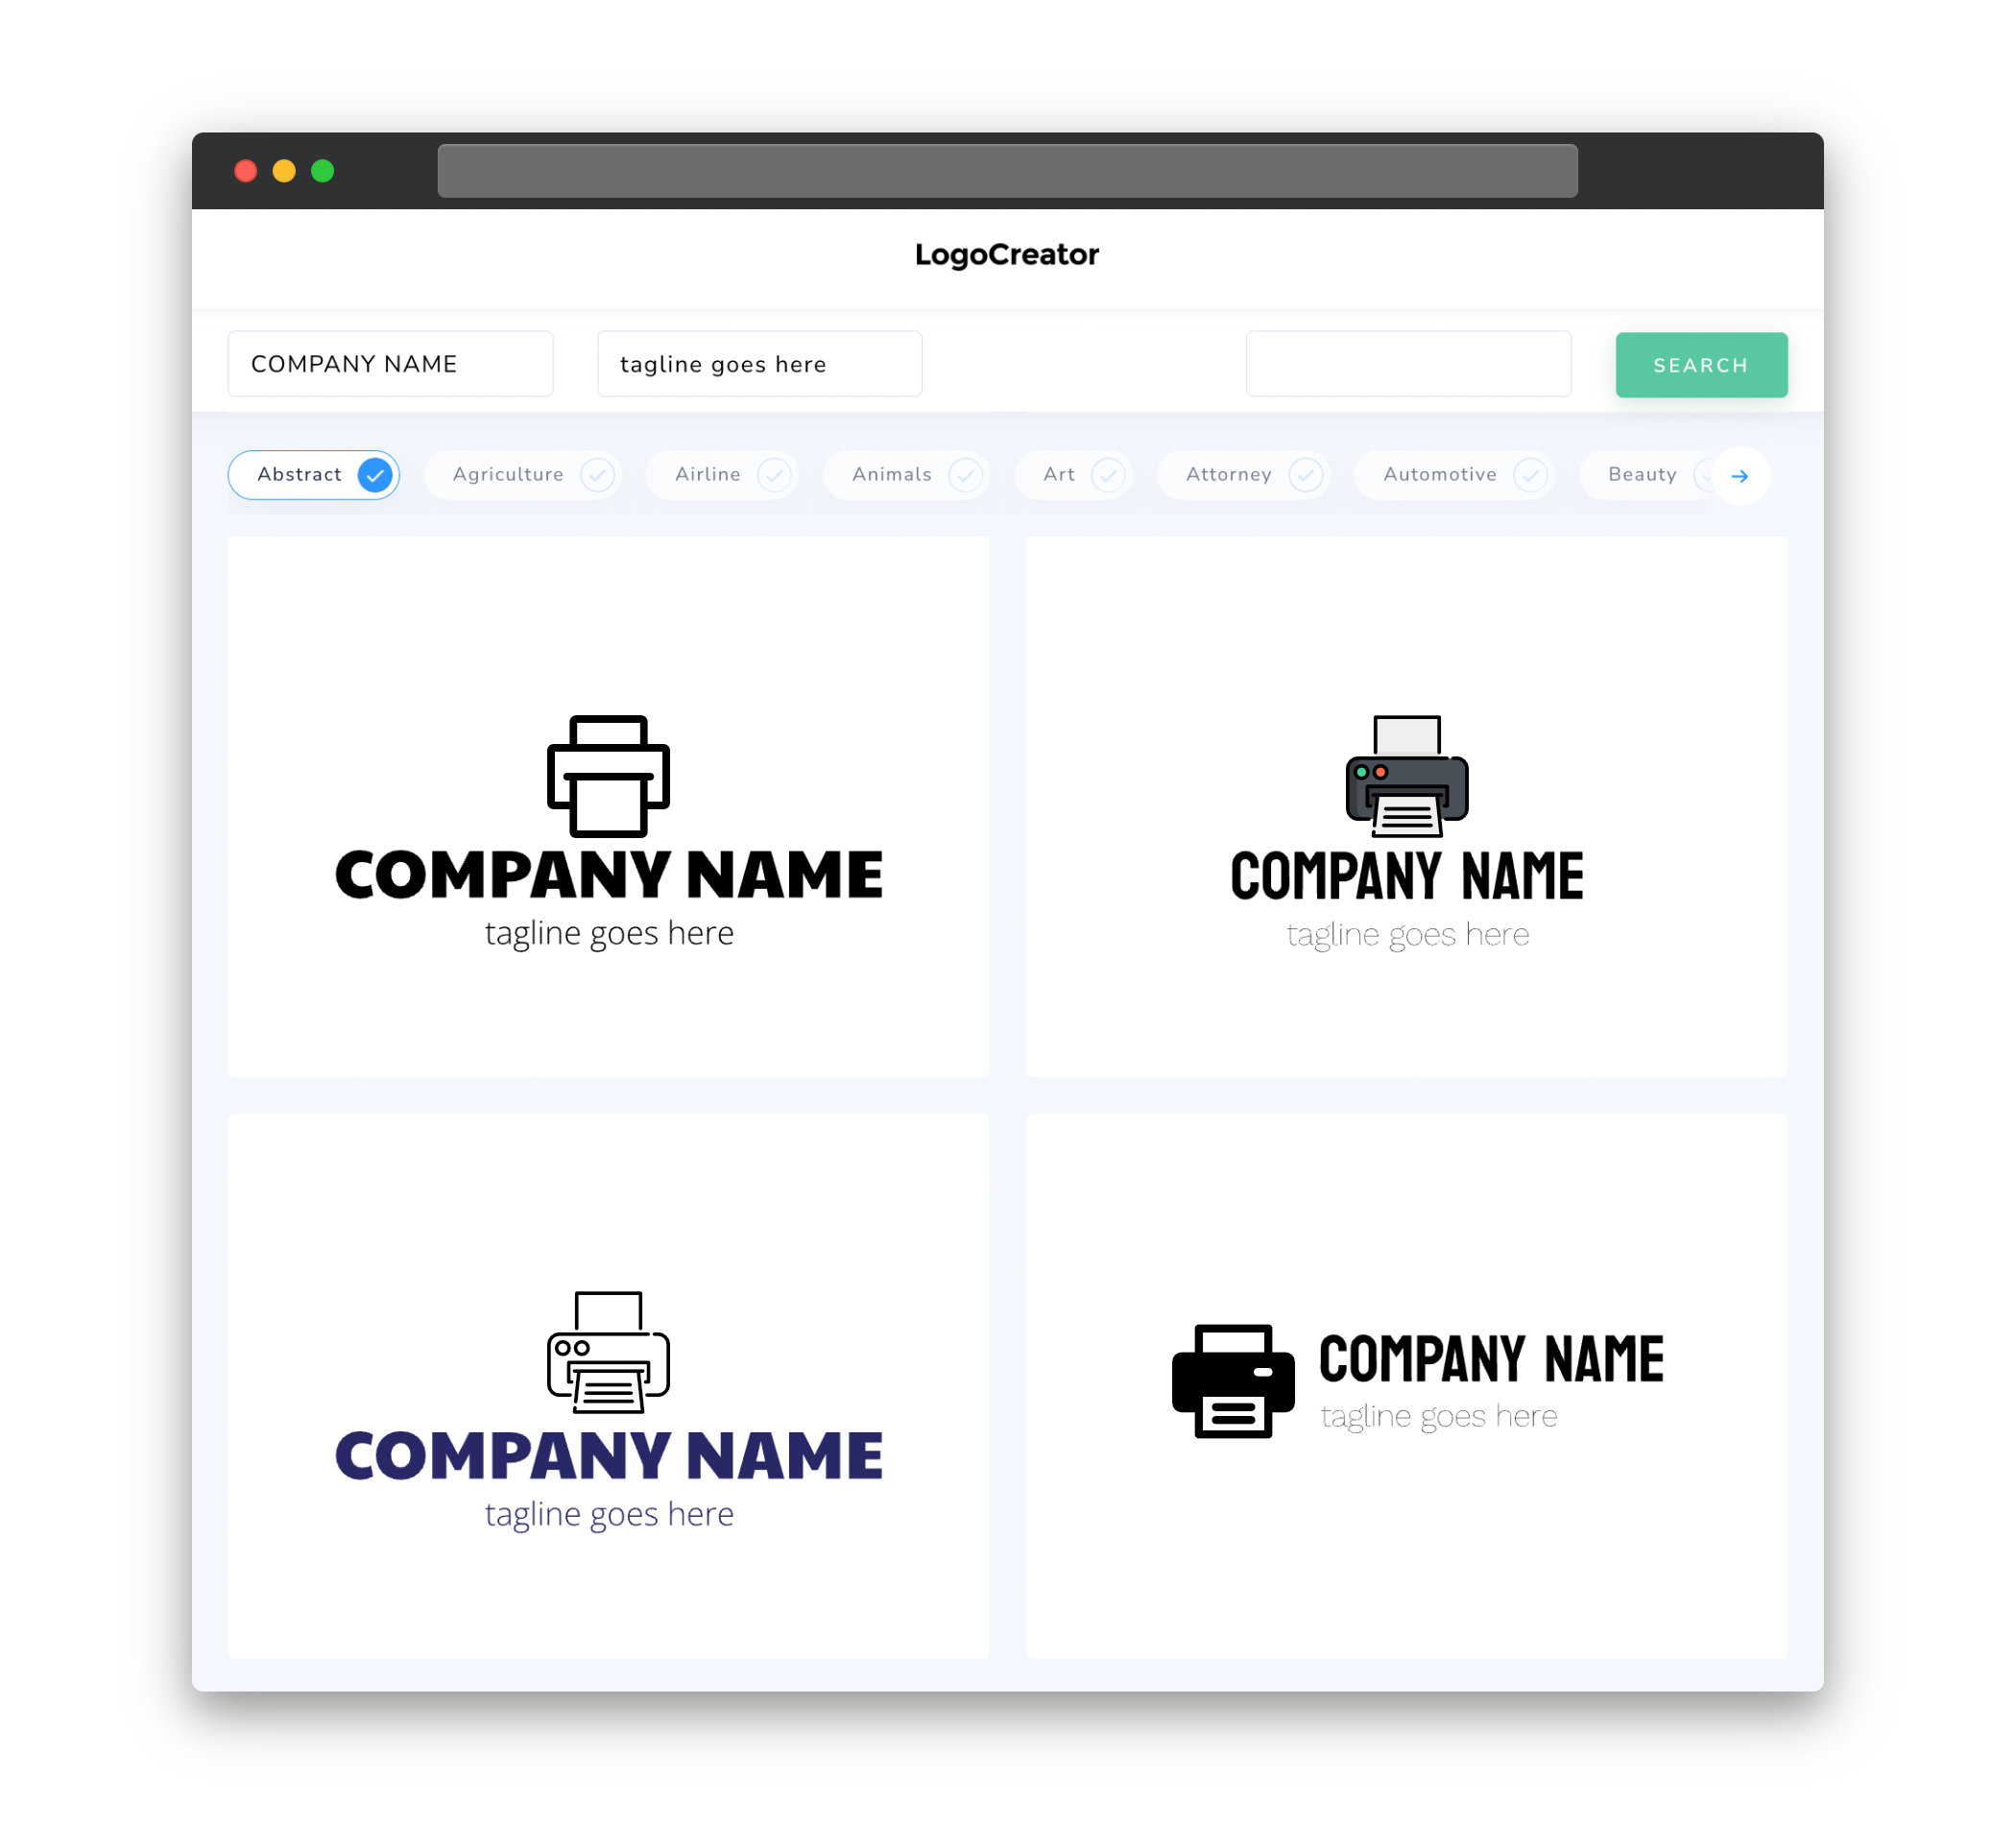Toggle the Abstract category filter
The width and height of the screenshot is (2016, 1824).
(318, 474)
